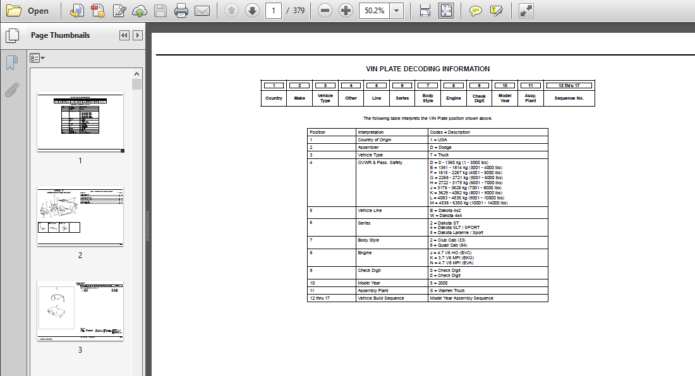695x376 pixels.
Task: Click the '/ 379' total page count
Action: pyautogui.click(x=296, y=11)
